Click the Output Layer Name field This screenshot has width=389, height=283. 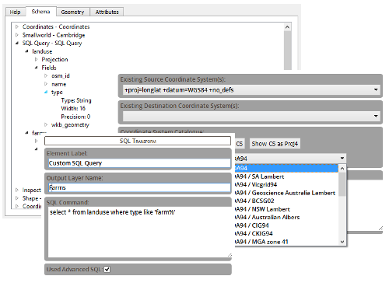pyautogui.click(x=139, y=187)
